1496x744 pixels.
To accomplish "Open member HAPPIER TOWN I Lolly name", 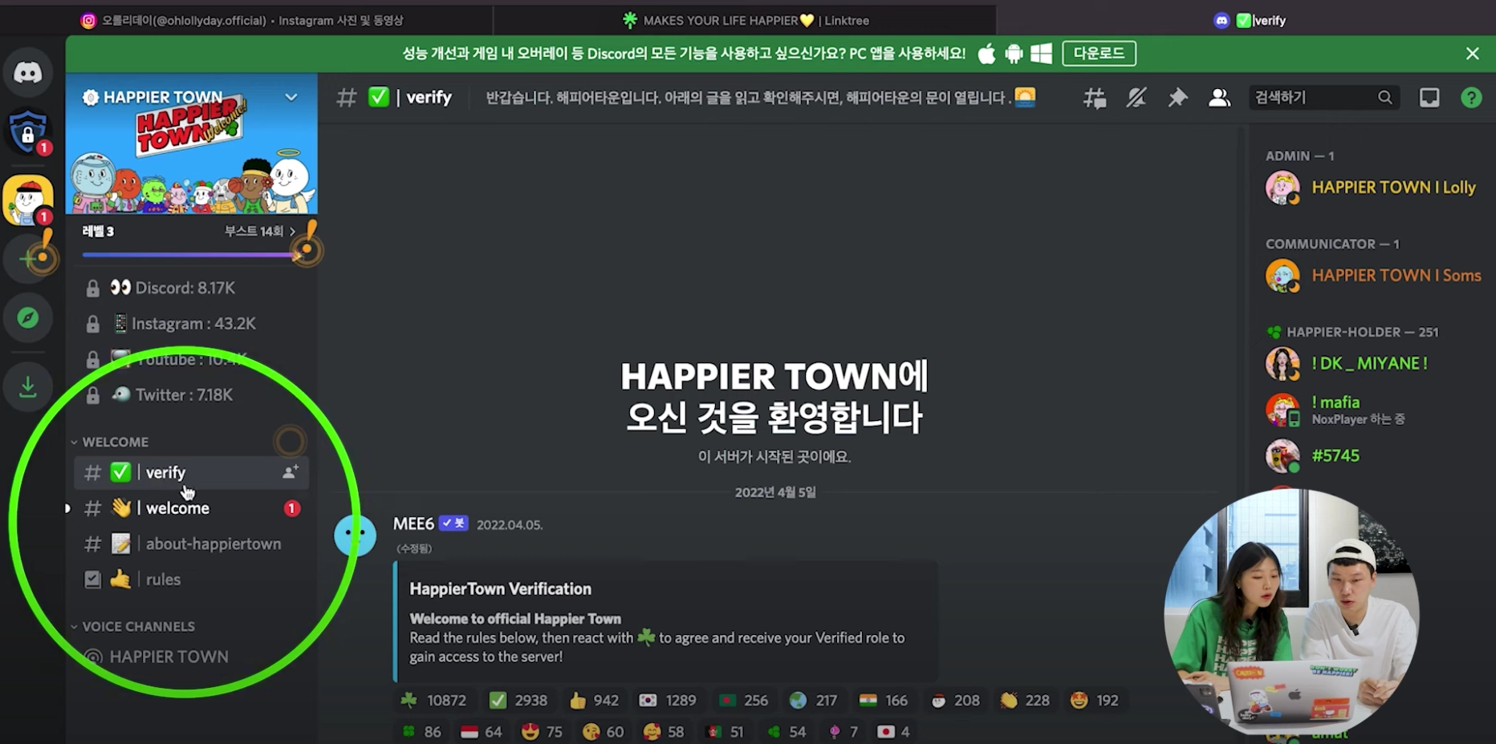I will pos(1393,188).
